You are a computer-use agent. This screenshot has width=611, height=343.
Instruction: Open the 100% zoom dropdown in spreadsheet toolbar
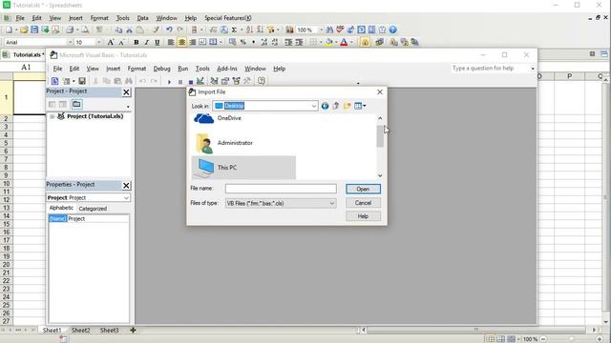322,30
